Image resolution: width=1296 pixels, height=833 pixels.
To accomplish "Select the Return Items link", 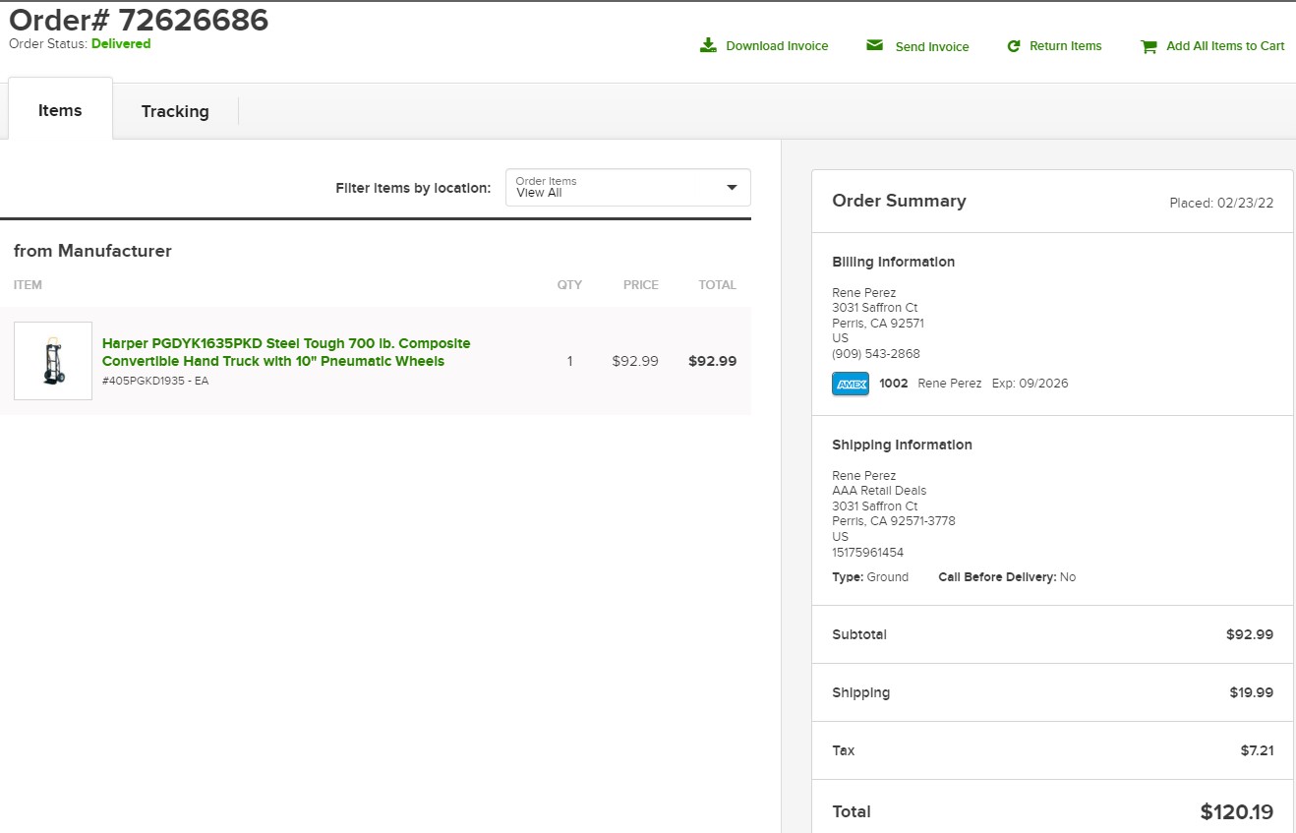I will click(1066, 46).
